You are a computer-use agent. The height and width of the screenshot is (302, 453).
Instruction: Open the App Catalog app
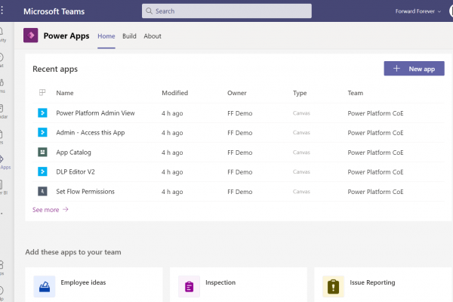(x=73, y=153)
